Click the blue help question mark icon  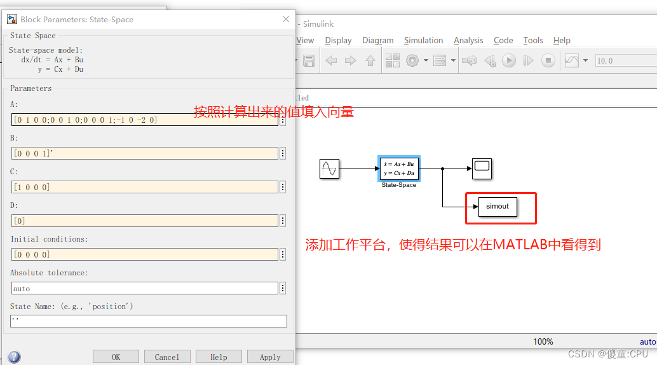coord(14,357)
